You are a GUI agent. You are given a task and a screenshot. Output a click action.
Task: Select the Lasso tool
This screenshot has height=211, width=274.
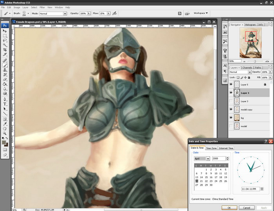click(5, 41)
